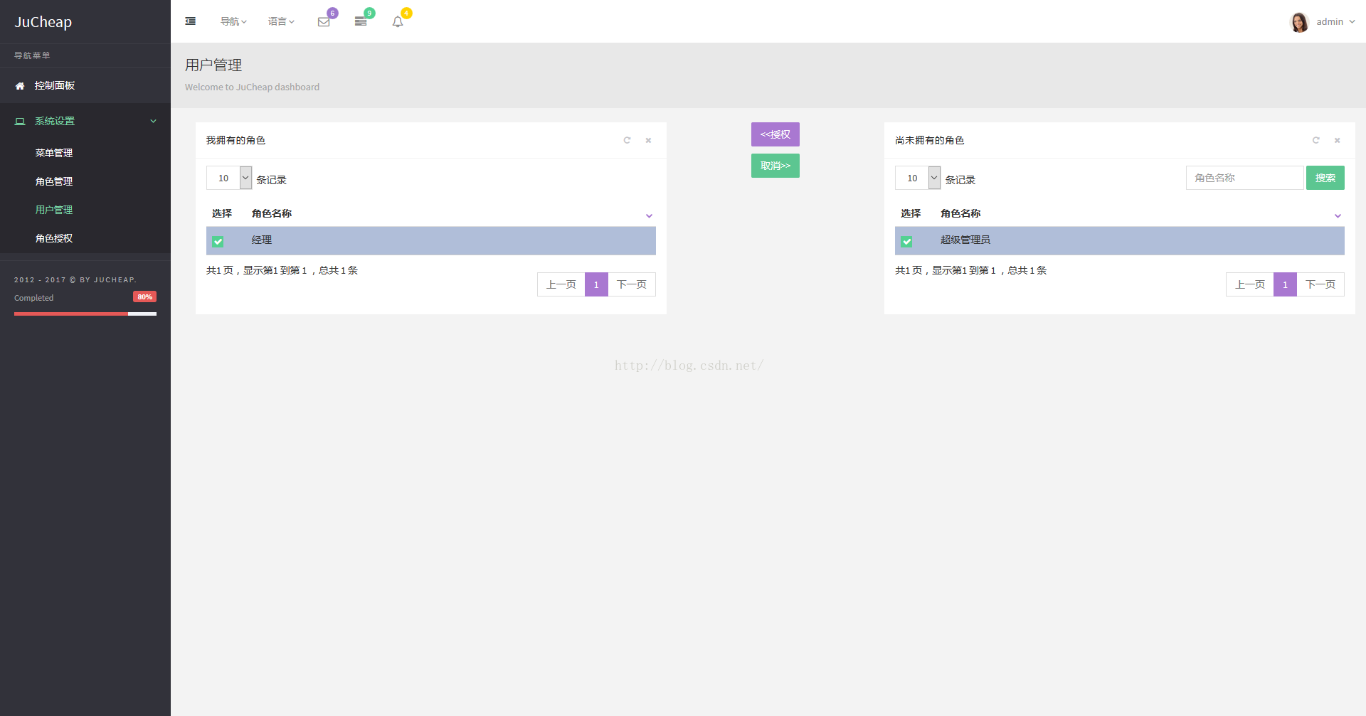Click 上一页 in 尚未拥有的角色 pagination
Viewport: 1366px width, 716px height.
coord(1250,284)
